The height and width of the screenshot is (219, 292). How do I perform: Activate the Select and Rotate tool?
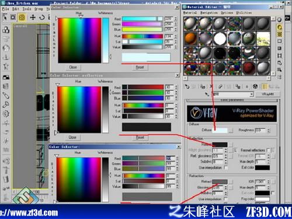(41, 18)
